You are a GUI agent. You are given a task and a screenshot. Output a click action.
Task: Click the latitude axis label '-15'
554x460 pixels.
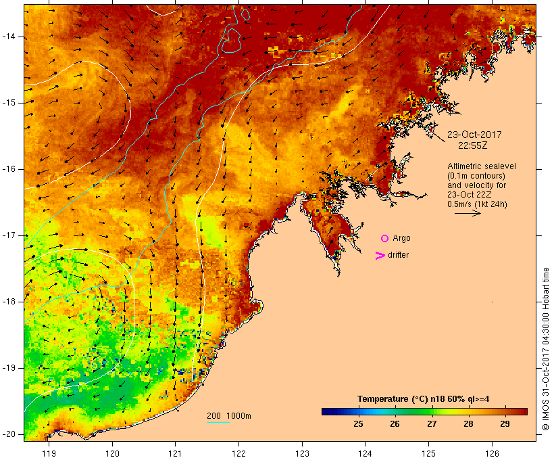point(8,103)
